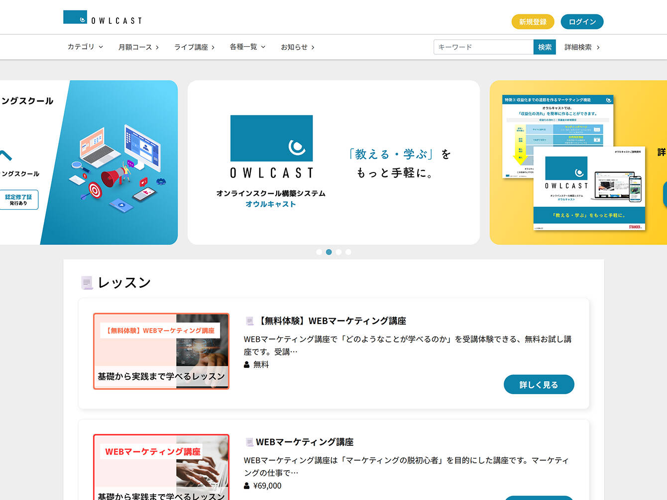
Task: Open the 月額コース menu item
Action: pyautogui.click(x=139, y=47)
